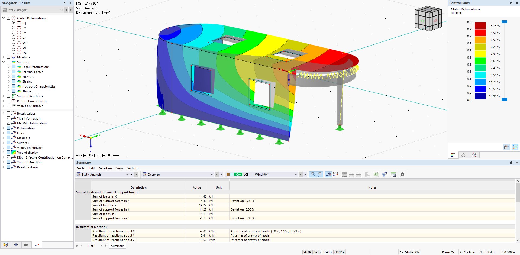Go to last page in Summary tab navigation
The image size is (520, 255).
[x=106, y=246]
